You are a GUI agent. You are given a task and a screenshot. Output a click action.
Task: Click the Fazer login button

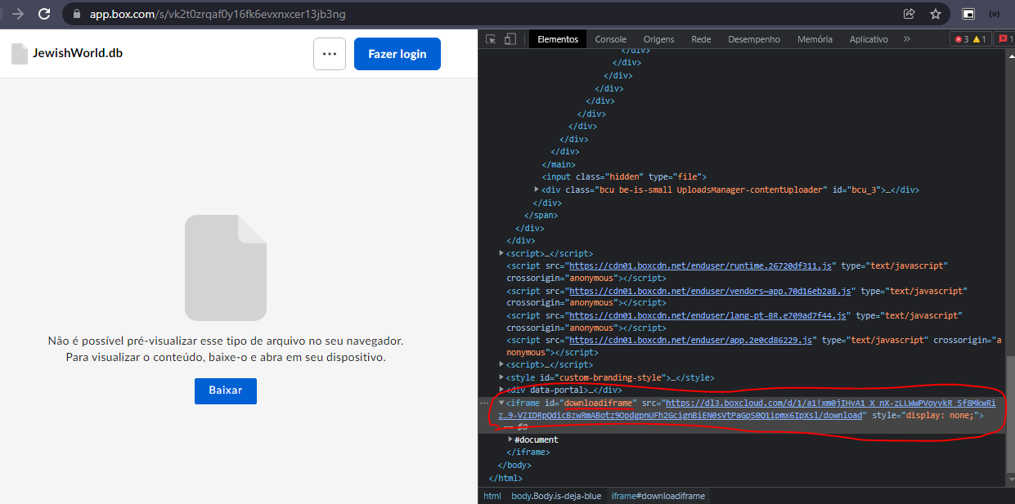click(397, 54)
